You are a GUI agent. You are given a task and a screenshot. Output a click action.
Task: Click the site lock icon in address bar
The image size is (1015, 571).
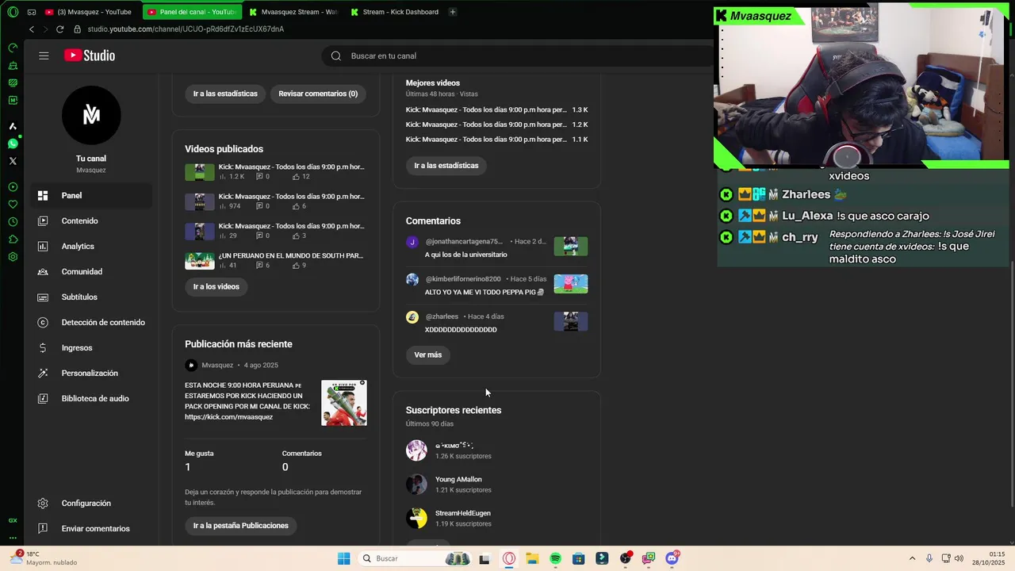click(x=77, y=29)
